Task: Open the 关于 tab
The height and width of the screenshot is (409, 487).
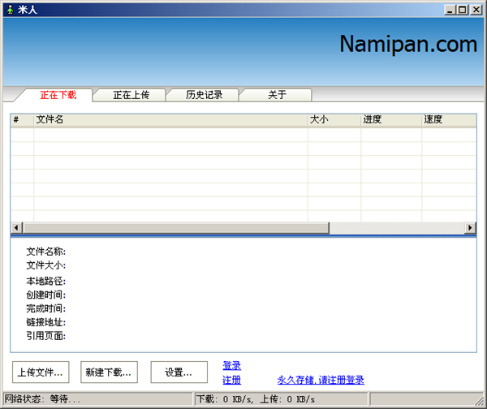Action: (277, 95)
